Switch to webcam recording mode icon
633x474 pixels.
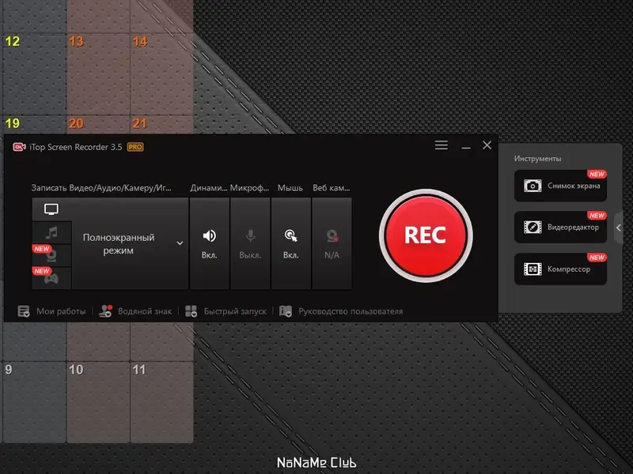(x=51, y=255)
